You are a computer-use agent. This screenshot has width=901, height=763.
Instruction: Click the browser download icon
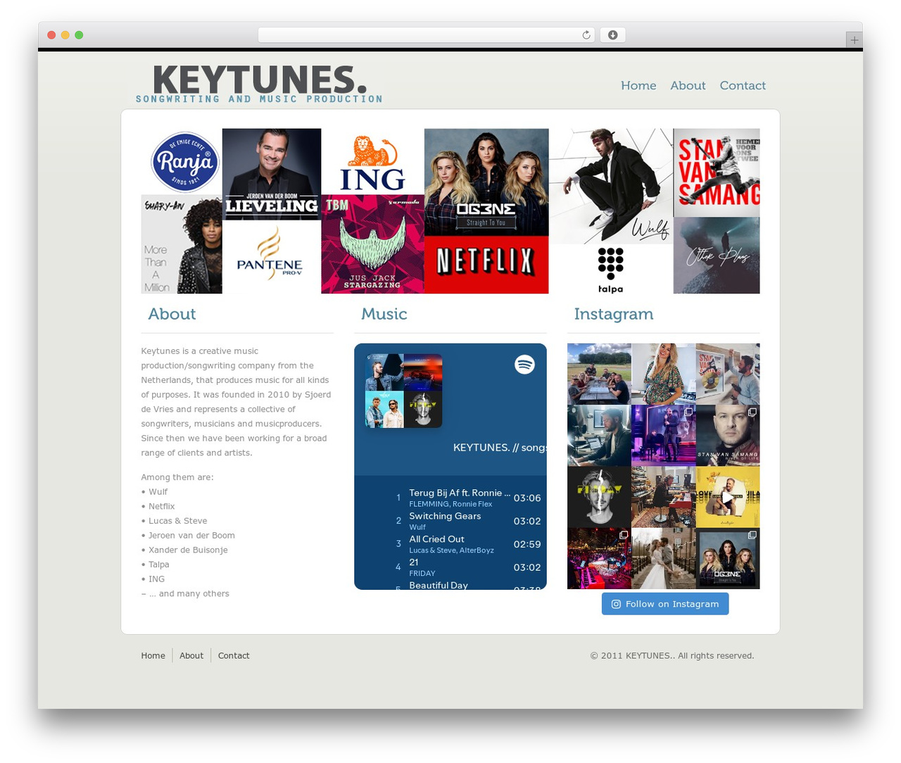[612, 35]
